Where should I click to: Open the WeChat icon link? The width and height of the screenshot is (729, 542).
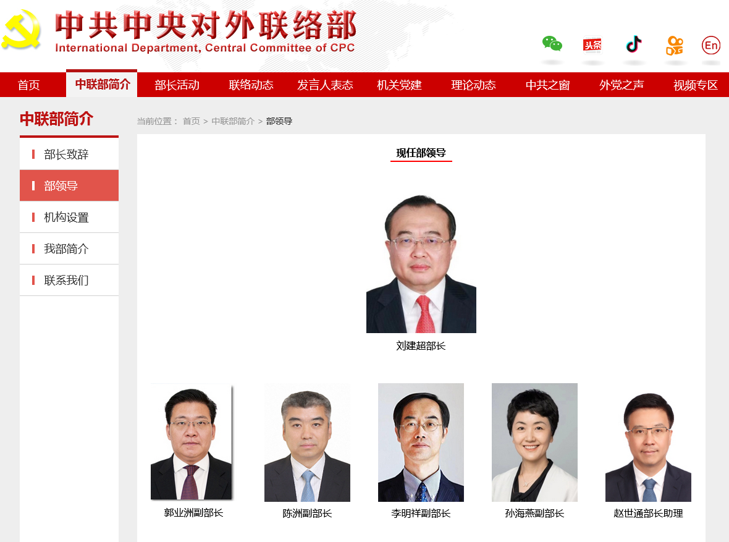pos(552,44)
